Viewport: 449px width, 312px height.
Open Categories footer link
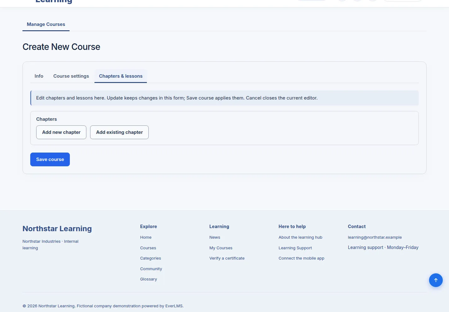pyautogui.click(x=151, y=258)
